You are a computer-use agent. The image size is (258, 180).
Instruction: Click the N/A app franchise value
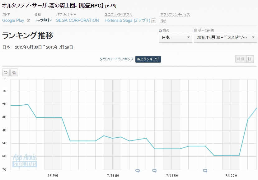(x=163, y=21)
